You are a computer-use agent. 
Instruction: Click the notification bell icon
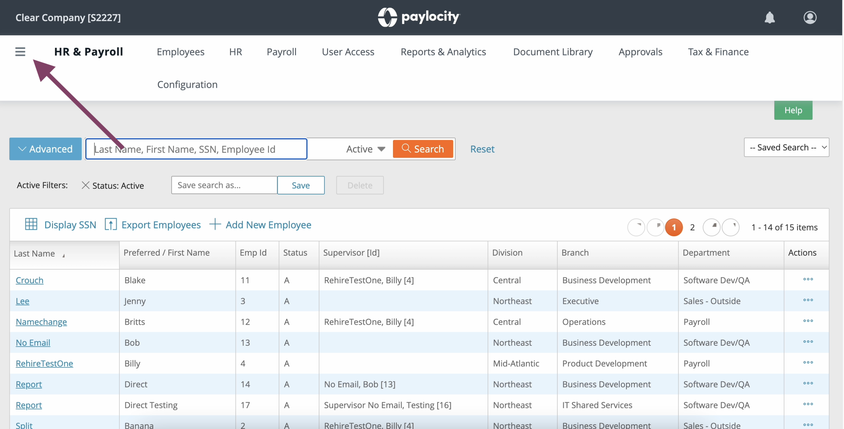(x=770, y=17)
